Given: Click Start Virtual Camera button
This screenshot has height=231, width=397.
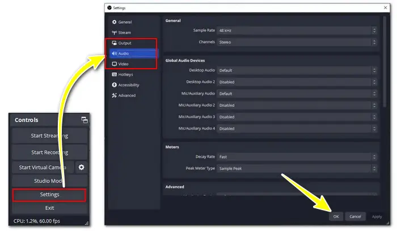Looking at the screenshot, I should coord(43,167).
